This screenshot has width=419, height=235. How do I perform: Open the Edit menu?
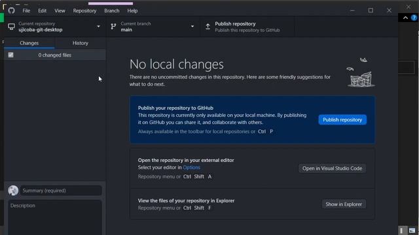coord(42,10)
